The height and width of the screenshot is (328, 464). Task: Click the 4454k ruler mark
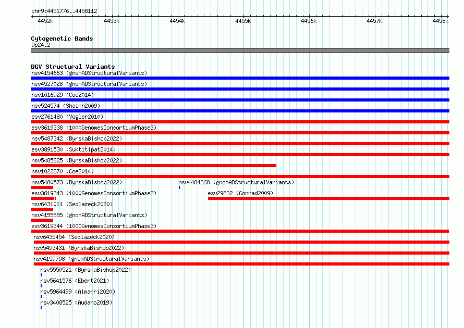pyautogui.click(x=177, y=21)
